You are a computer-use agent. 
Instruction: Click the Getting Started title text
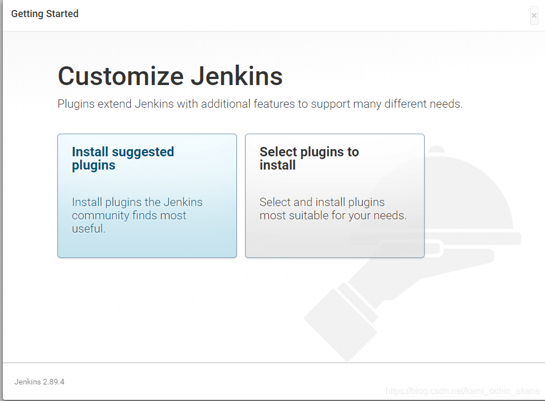pos(44,14)
